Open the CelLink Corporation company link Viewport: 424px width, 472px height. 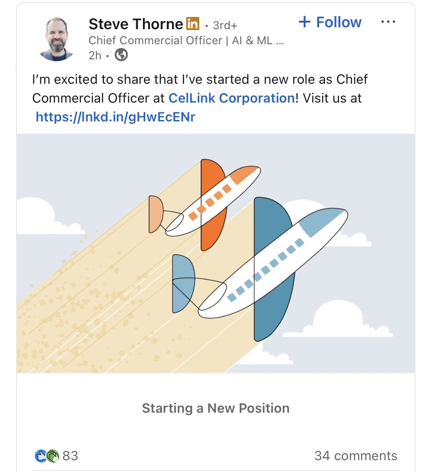232,98
